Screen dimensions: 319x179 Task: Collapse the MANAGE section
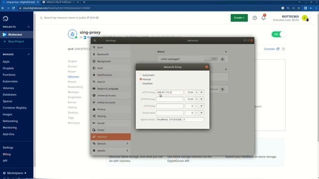pyautogui.click(x=28, y=54)
